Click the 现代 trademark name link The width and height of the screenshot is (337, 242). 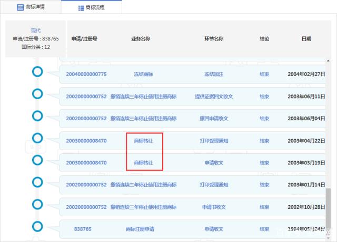(35, 31)
